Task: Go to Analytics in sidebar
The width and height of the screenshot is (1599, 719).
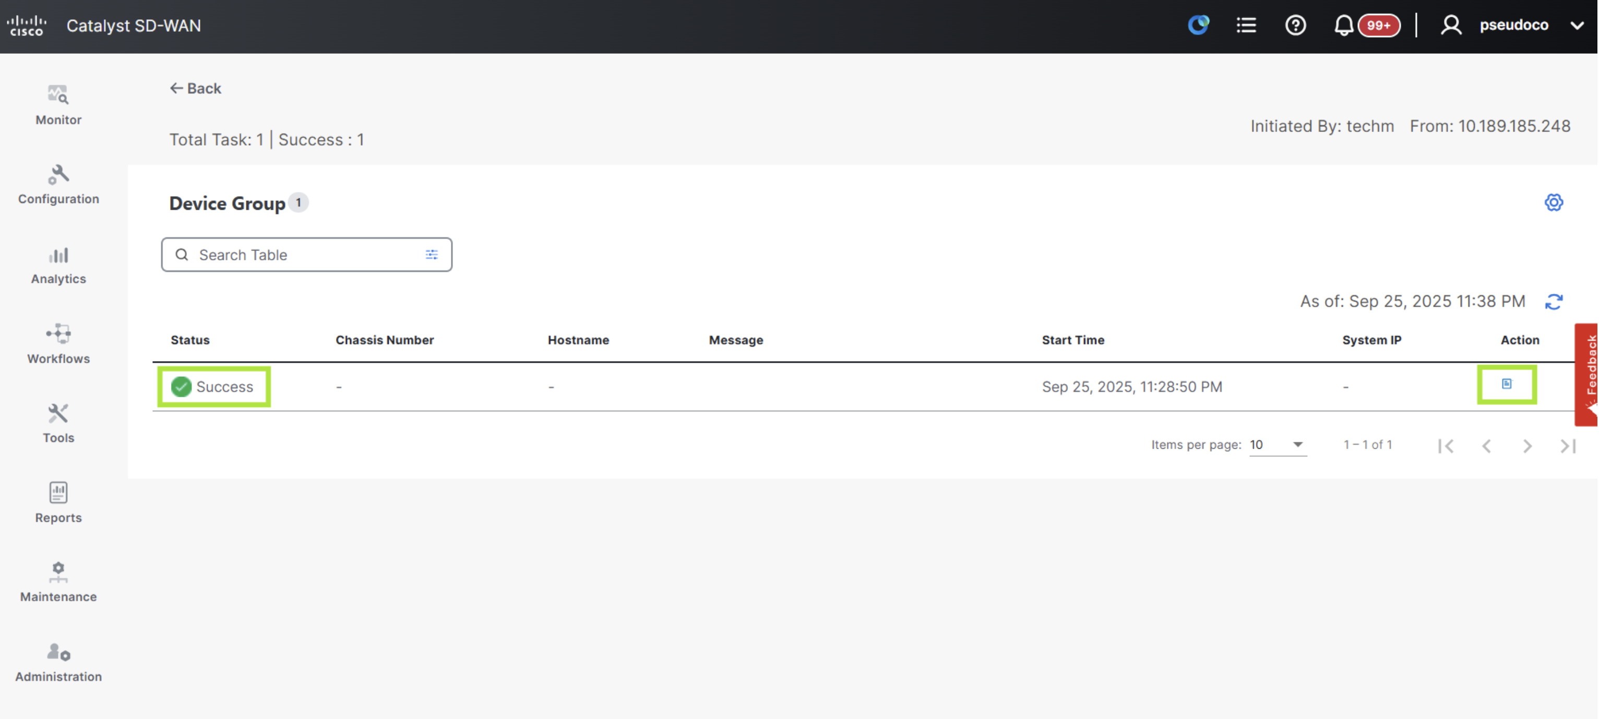Action: (58, 265)
